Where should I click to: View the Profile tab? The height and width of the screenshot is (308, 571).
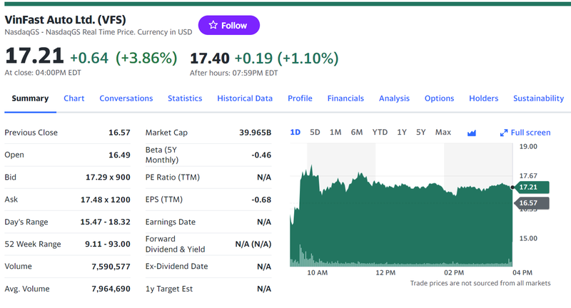tap(300, 98)
